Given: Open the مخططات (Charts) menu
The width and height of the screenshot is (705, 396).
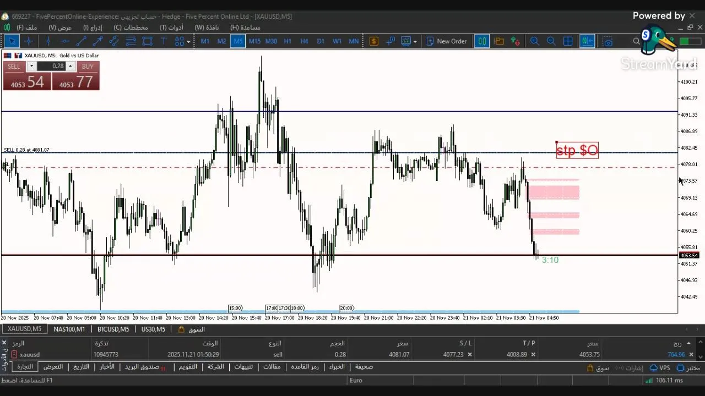Looking at the screenshot, I should click(x=131, y=28).
